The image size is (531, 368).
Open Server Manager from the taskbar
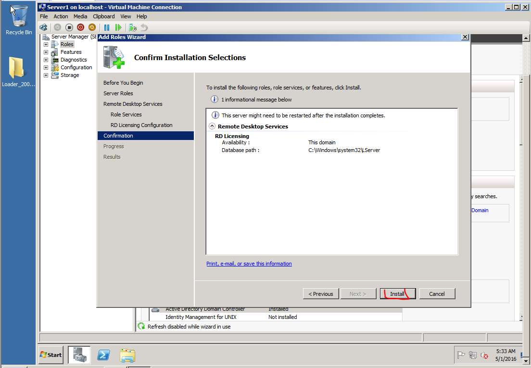click(79, 355)
